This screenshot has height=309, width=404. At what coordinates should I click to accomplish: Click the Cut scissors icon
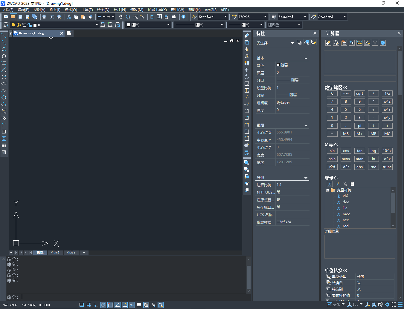(69, 17)
